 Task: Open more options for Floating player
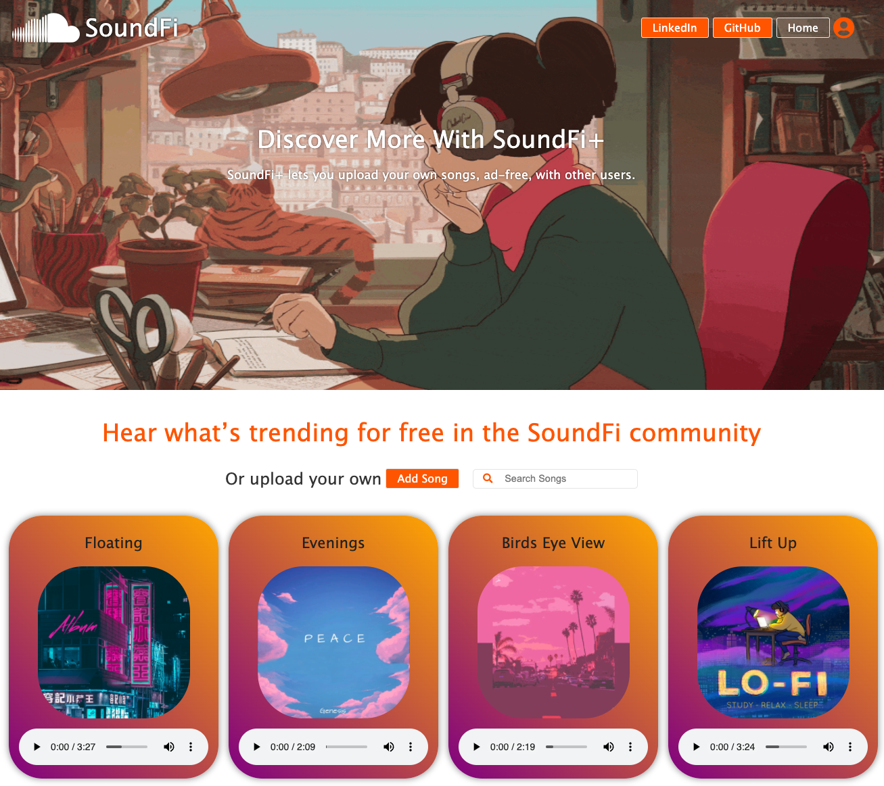[x=191, y=747]
